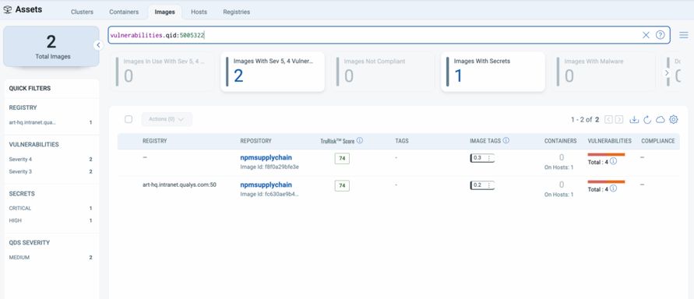This screenshot has height=299, width=694.
Task: Click the REGISTRY column header
Action: (x=154, y=141)
